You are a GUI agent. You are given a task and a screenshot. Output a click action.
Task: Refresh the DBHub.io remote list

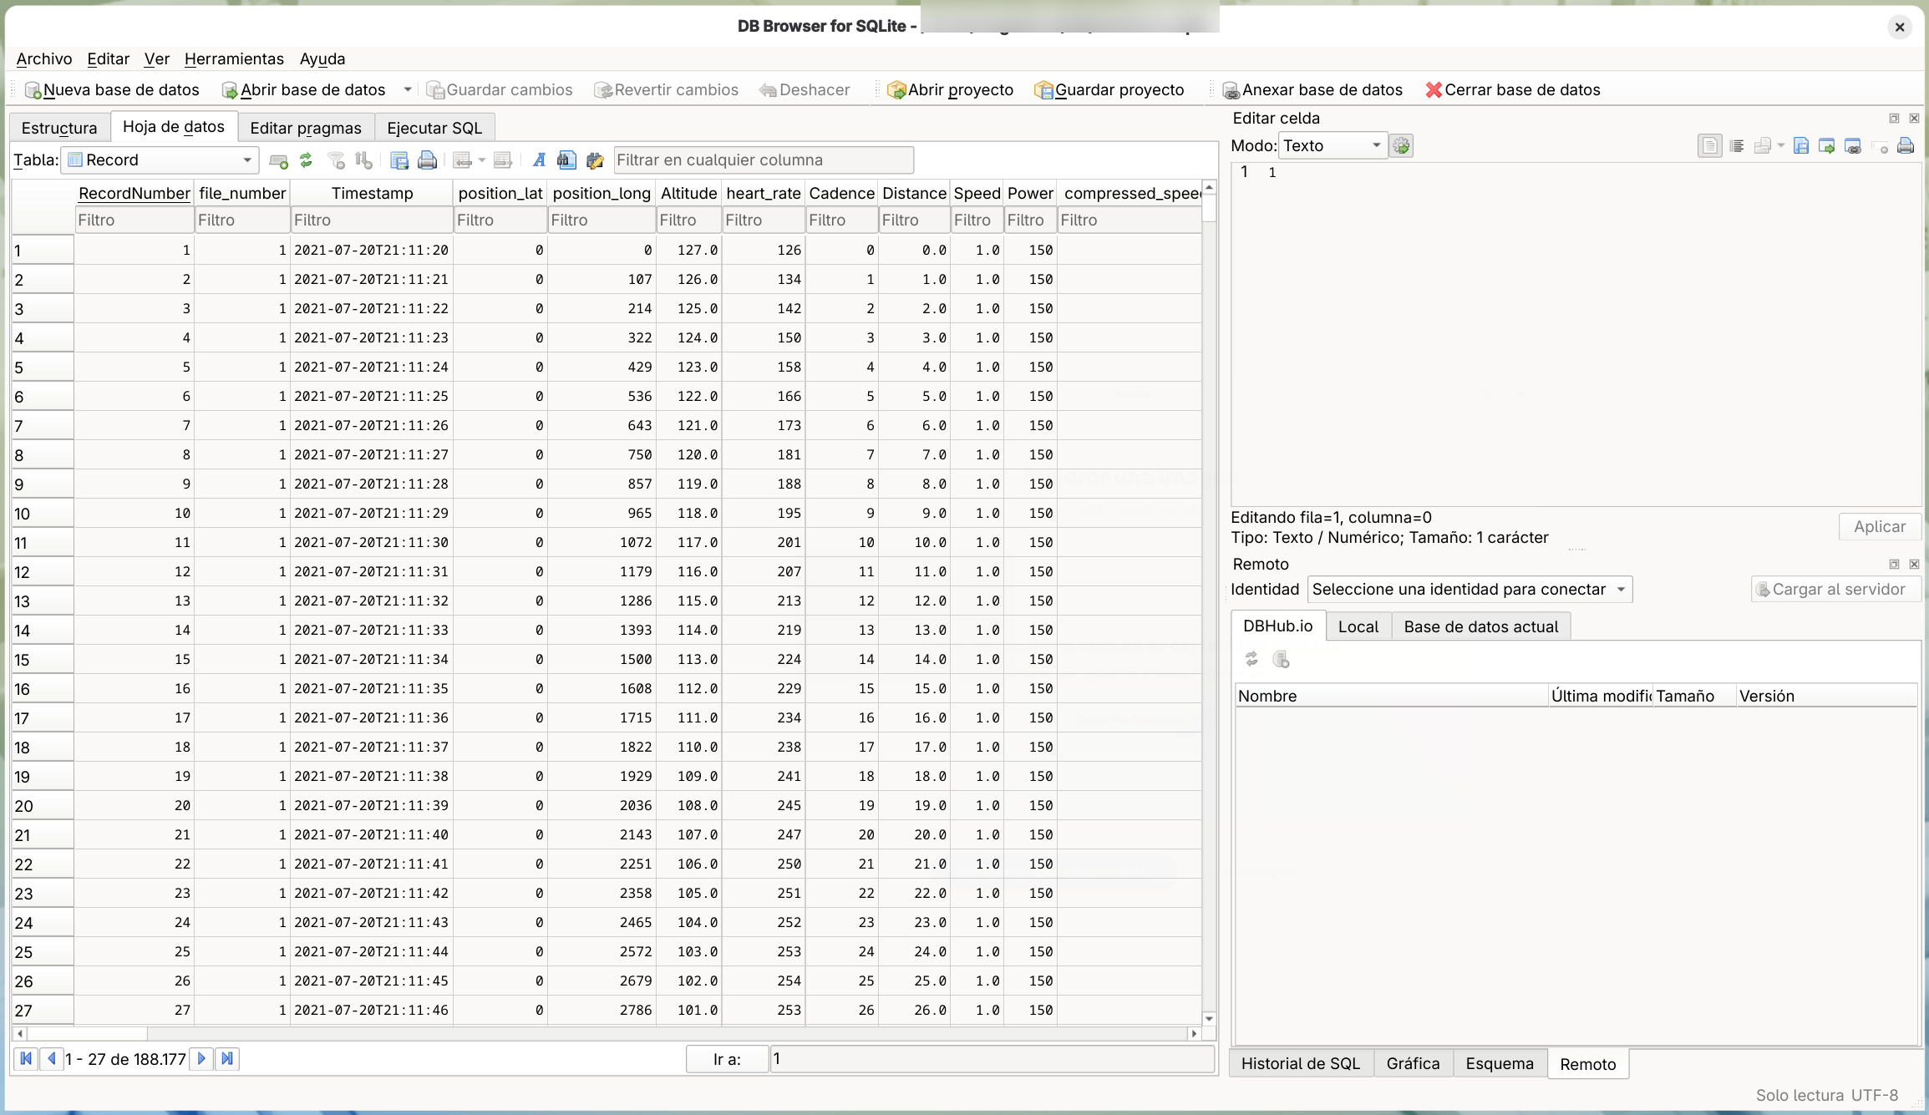pos(1251,659)
